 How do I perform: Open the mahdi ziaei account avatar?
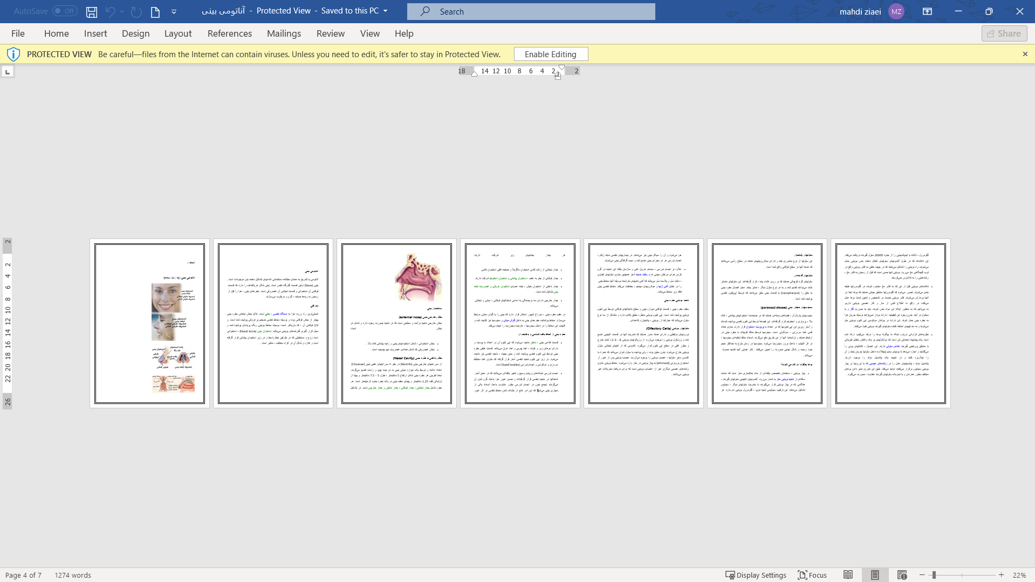(x=896, y=11)
